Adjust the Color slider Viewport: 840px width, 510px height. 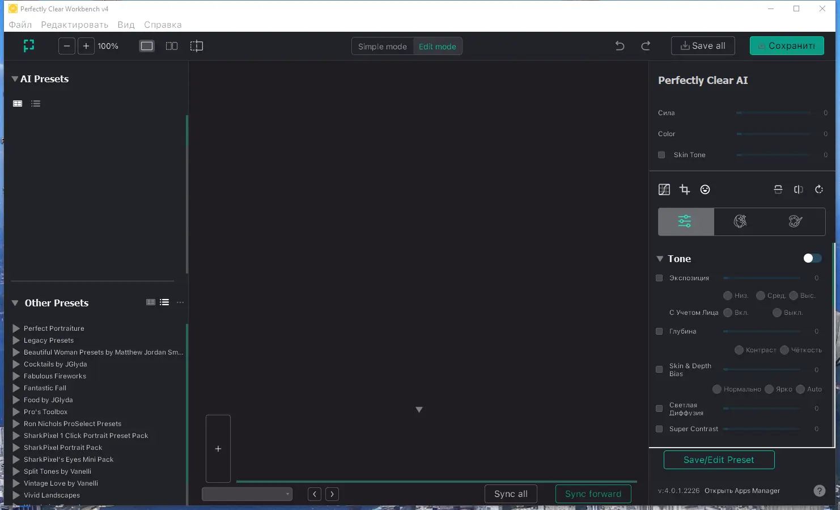coord(774,134)
